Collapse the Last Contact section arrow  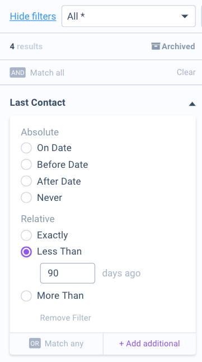192,104
